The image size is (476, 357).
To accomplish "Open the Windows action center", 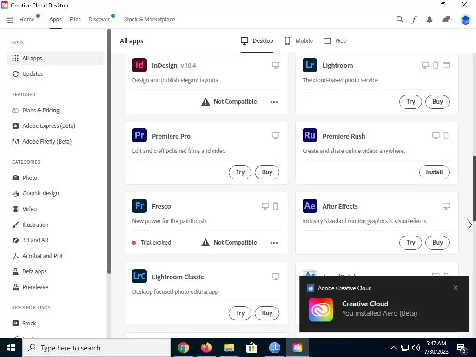I will (x=462, y=348).
